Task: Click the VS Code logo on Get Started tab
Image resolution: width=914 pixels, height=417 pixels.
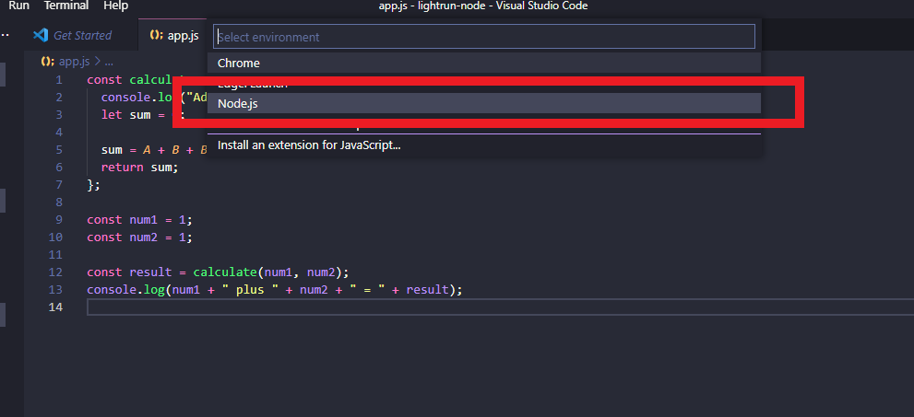Action: click(40, 35)
